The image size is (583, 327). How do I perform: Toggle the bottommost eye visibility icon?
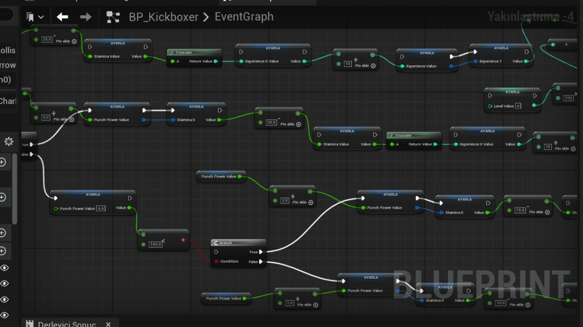5,315
